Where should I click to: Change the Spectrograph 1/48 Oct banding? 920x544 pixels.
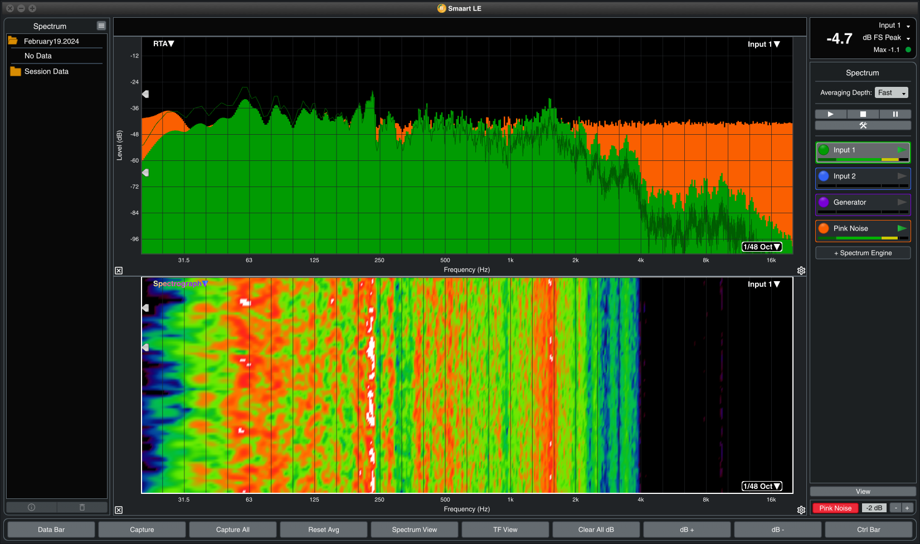click(762, 486)
